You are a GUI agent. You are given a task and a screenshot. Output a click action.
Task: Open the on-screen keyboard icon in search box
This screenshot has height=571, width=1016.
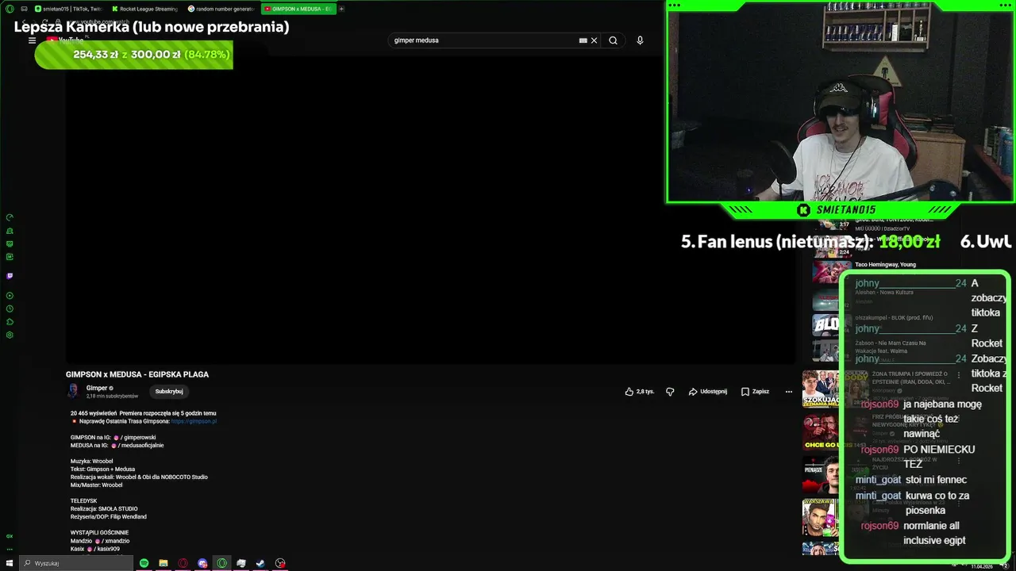[x=583, y=40]
